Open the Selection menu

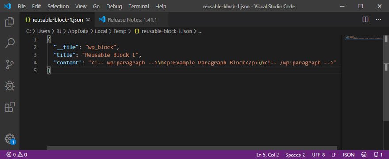(x=58, y=7)
